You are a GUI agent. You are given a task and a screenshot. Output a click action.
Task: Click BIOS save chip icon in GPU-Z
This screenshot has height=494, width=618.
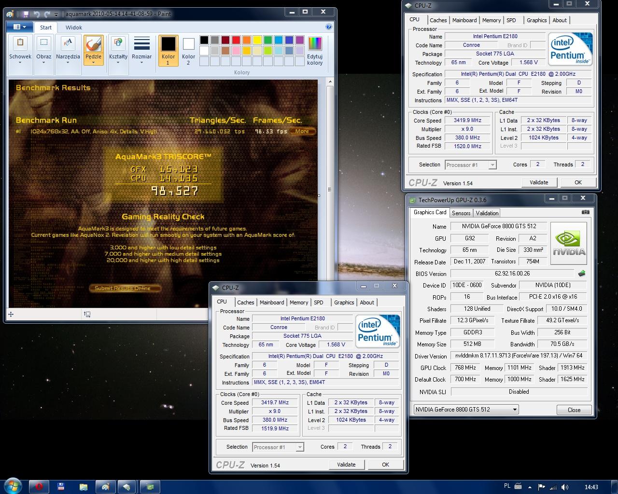point(582,274)
